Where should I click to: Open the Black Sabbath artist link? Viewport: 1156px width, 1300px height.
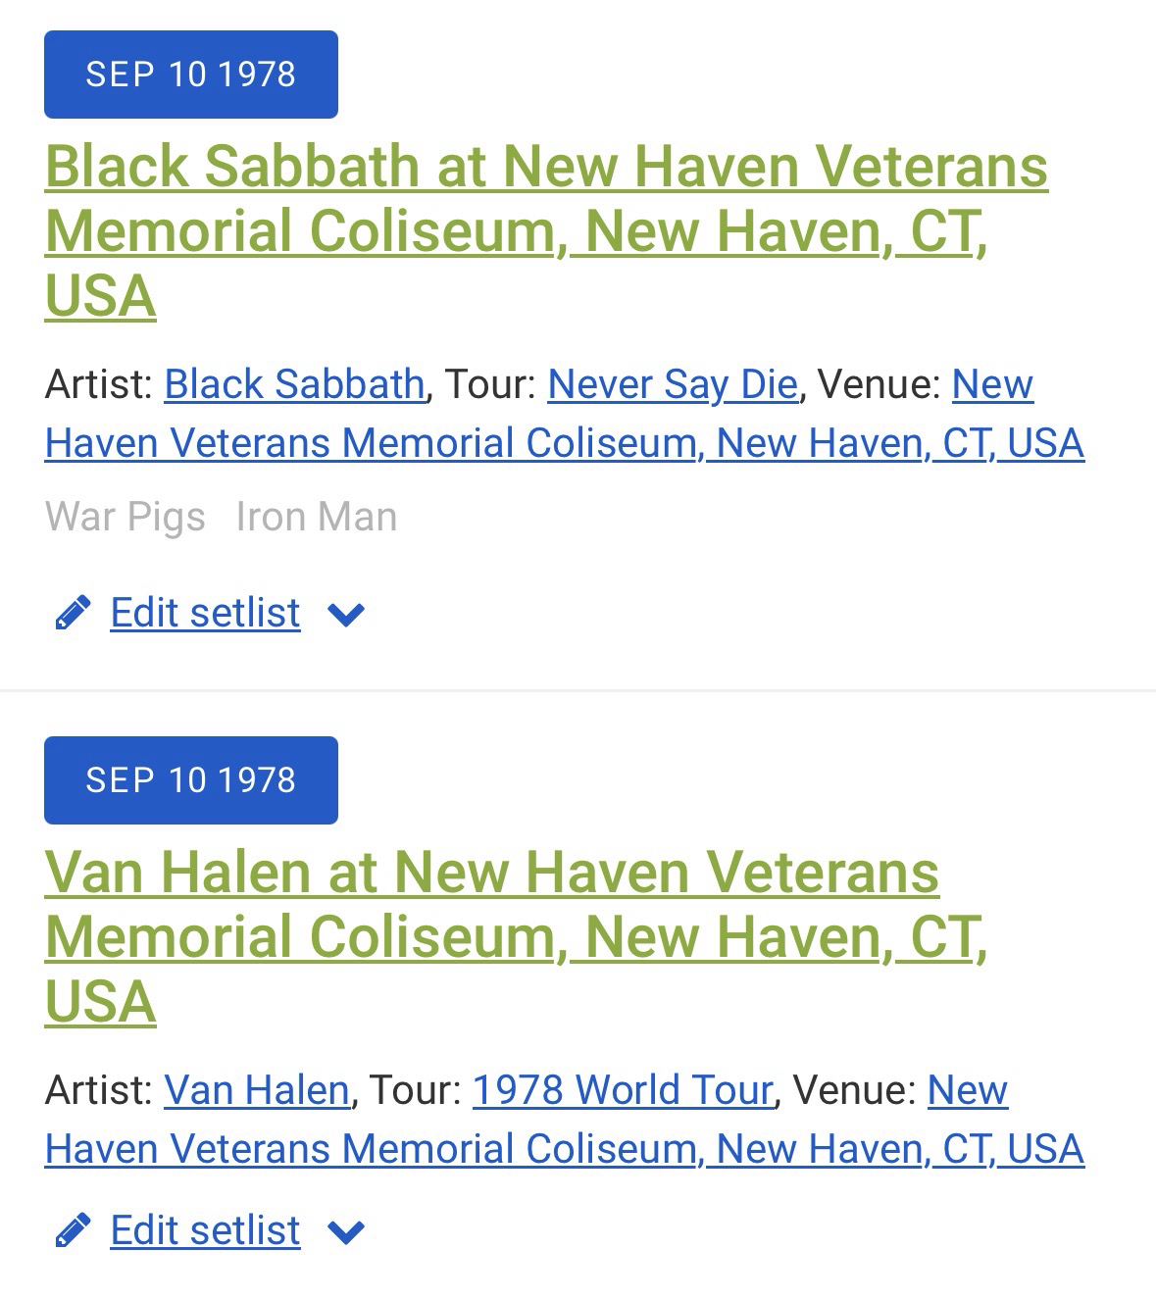click(294, 384)
